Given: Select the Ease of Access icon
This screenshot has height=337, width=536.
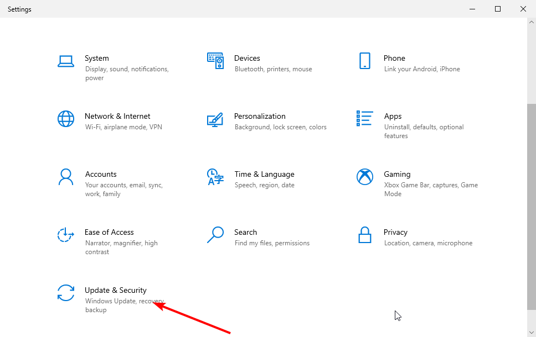Looking at the screenshot, I should (x=66, y=235).
